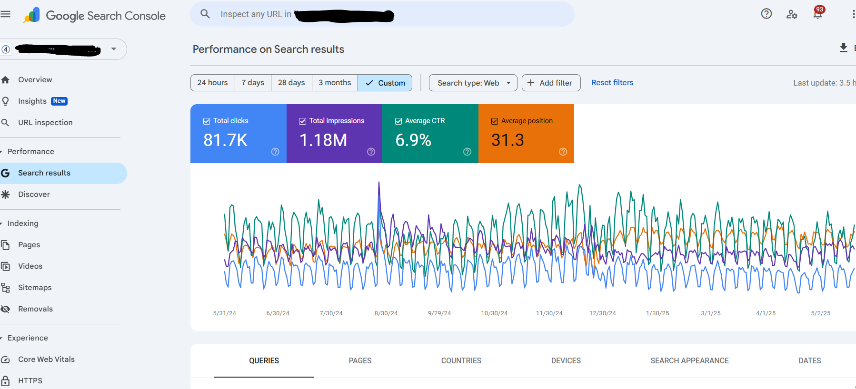This screenshot has height=389, width=856.
Task: Uncheck the Total clicks checkbox
Action: click(207, 121)
